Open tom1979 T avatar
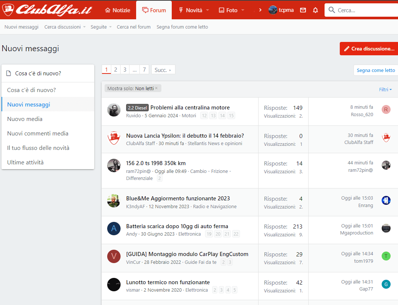Image resolution: width=398 pixels, height=305 pixels. coord(386,256)
